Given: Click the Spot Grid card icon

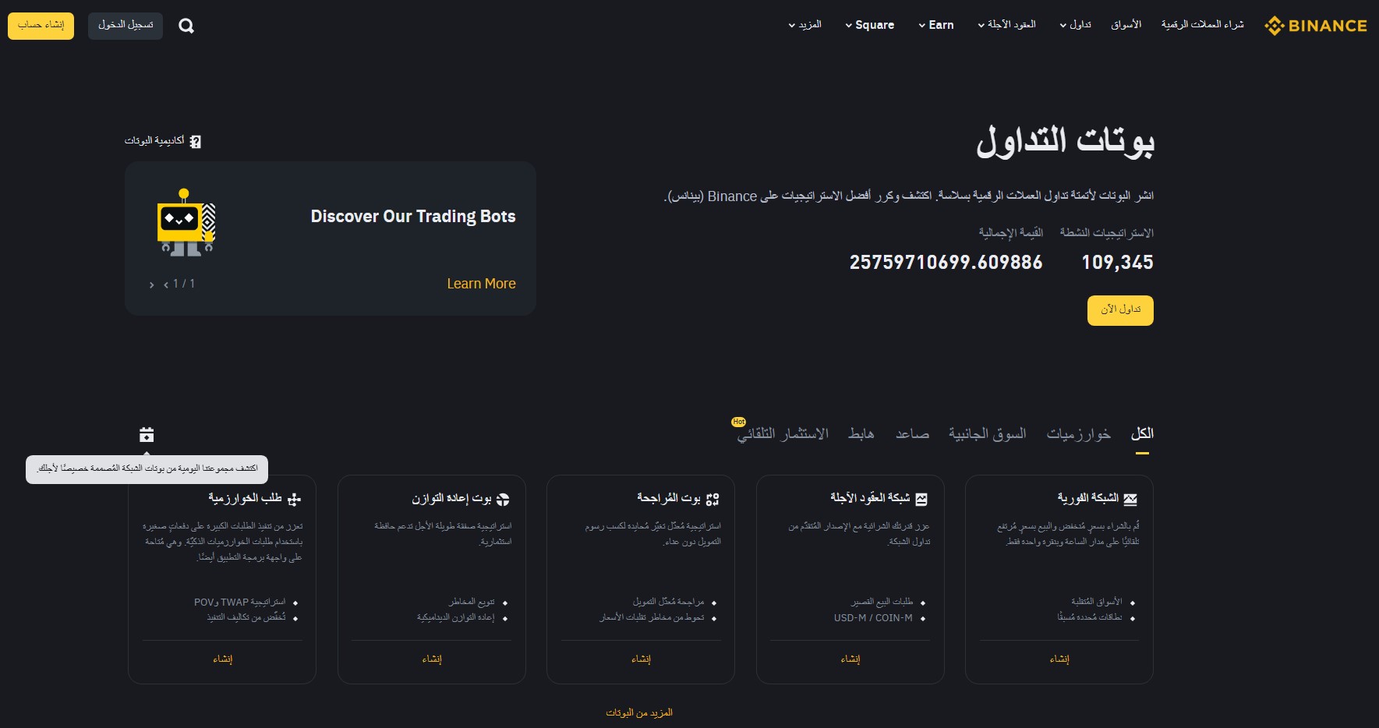Looking at the screenshot, I should click(x=1131, y=499).
